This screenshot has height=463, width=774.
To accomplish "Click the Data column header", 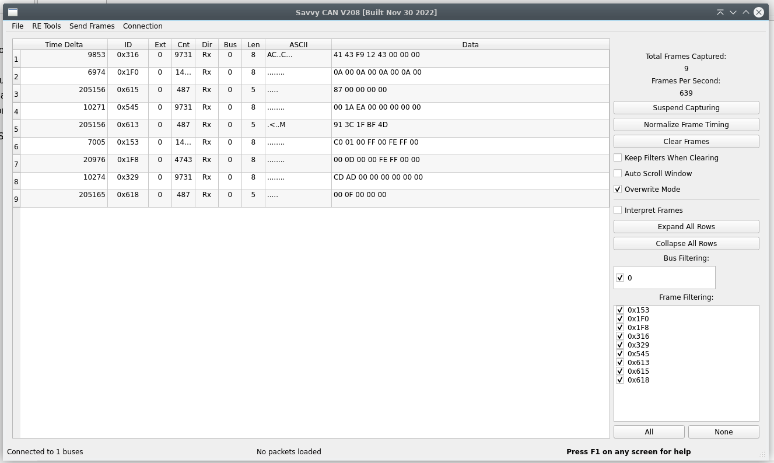I will click(470, 45).
